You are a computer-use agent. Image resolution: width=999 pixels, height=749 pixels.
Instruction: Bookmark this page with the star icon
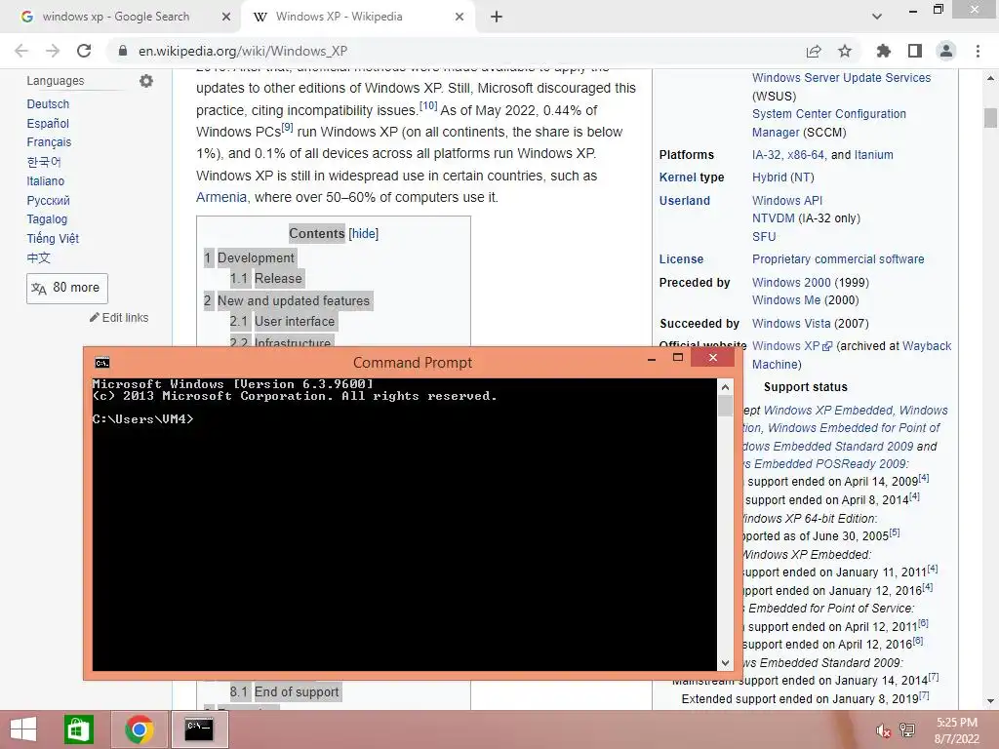845,51
